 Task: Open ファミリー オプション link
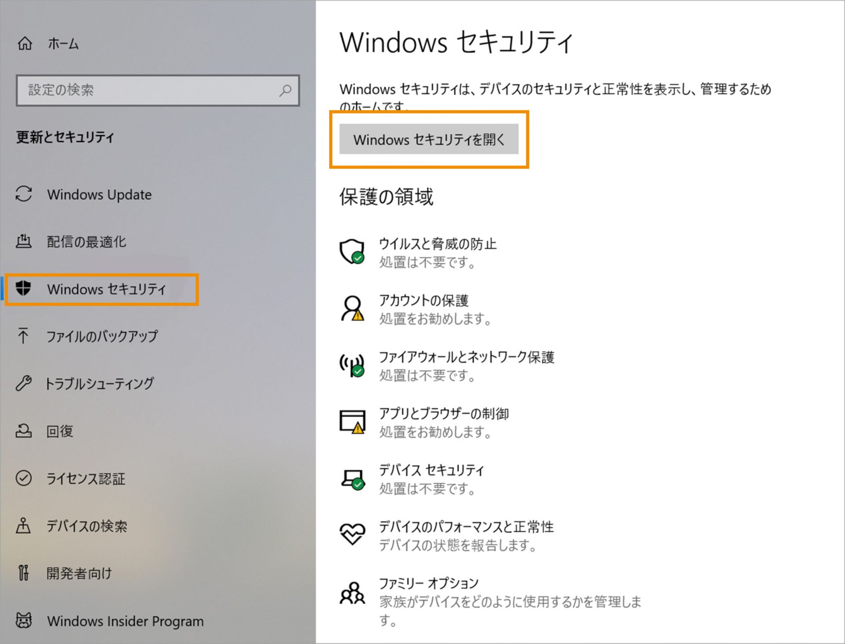coord(429,583)
